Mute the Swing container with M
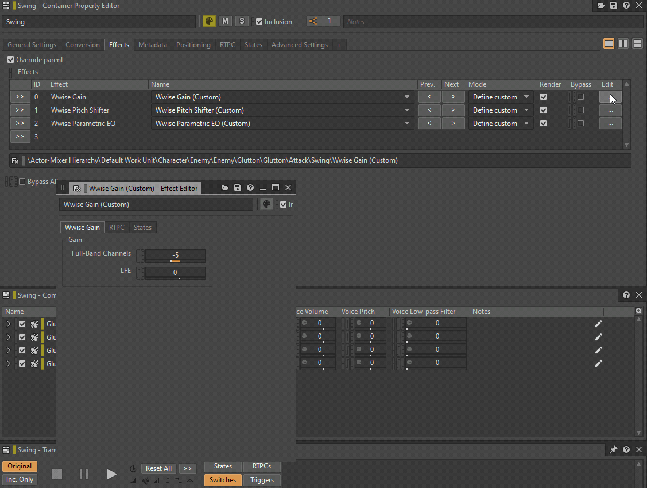 tap(225, 21)
